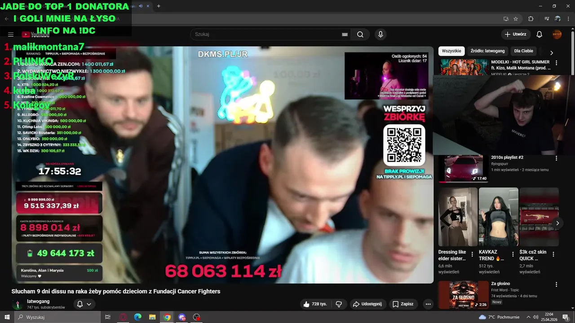Screen dimensions: 575x323
Task: Open the latwogang channel avatar
Action: 18,304
